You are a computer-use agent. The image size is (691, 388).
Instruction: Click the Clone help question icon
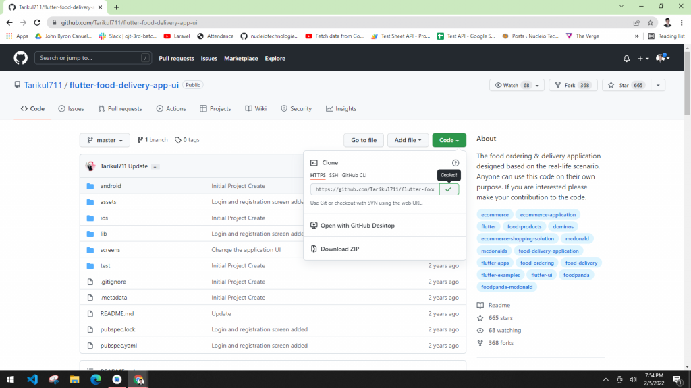coord(455,163)
